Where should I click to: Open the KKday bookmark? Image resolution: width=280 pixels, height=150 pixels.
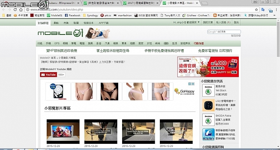pyautogui.click(x=256, y=16)
